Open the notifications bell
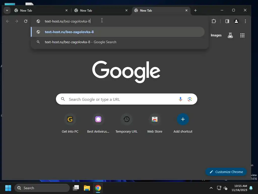Screen dimensions: 258x194 tap(251, 188)
